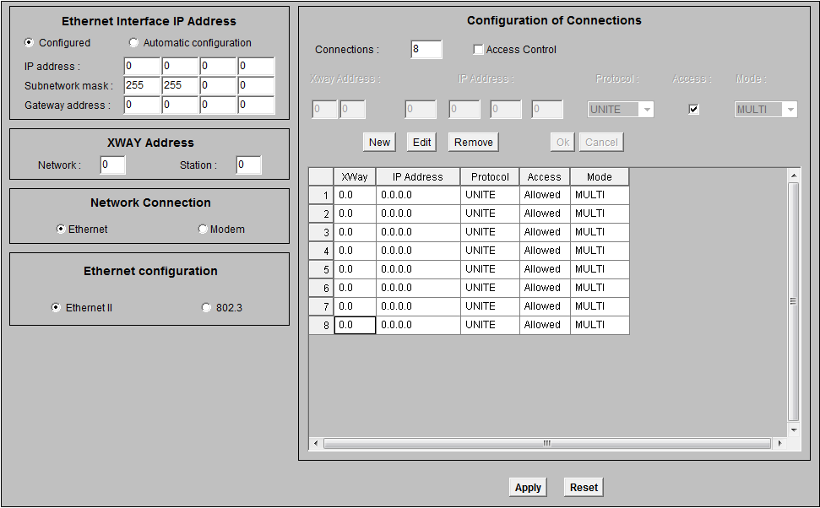
Task: Click the Reset button
Action: click(584, 488)
